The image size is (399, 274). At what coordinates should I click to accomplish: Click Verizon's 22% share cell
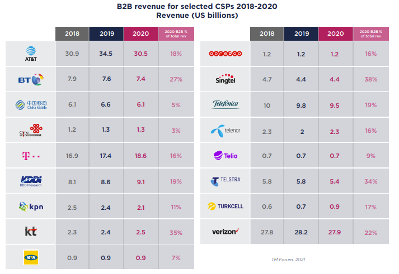click(x=371, y=233)
